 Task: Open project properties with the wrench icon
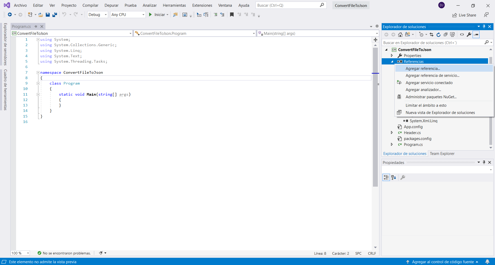(469, 35)
